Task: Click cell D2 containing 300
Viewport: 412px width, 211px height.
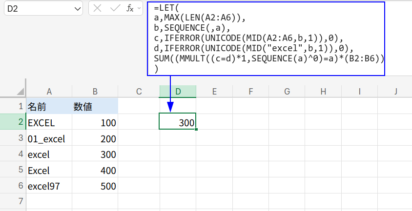Action: pyautogui.click(x=178, y=122)
